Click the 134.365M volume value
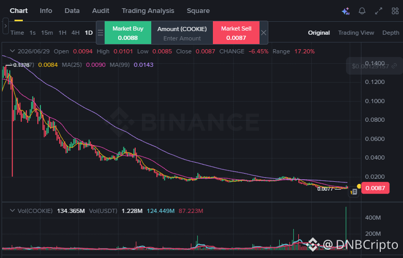The image size is (403, 258). coord(70,211)
